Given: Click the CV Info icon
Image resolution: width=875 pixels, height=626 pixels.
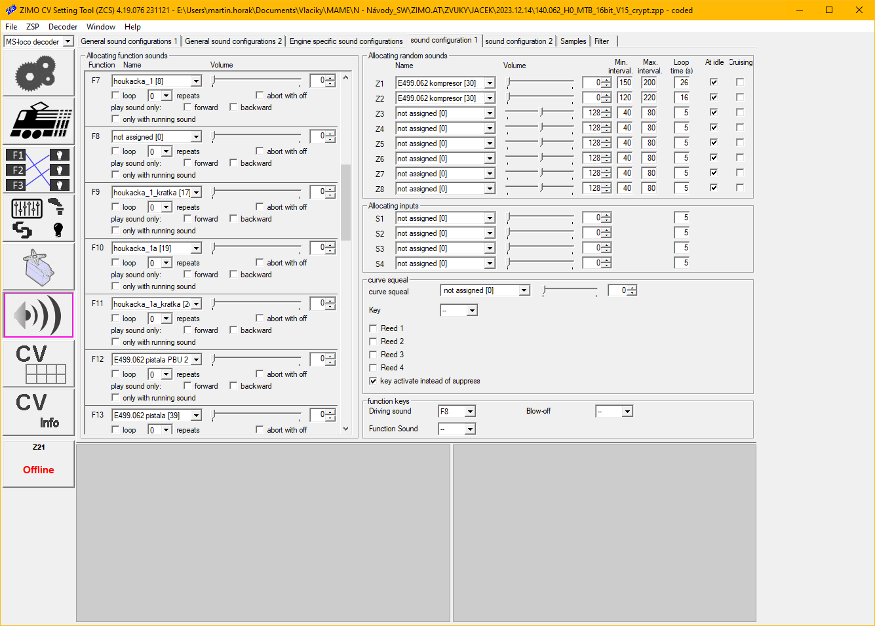Looking at the screenshot, I should (x=38, y=412).
